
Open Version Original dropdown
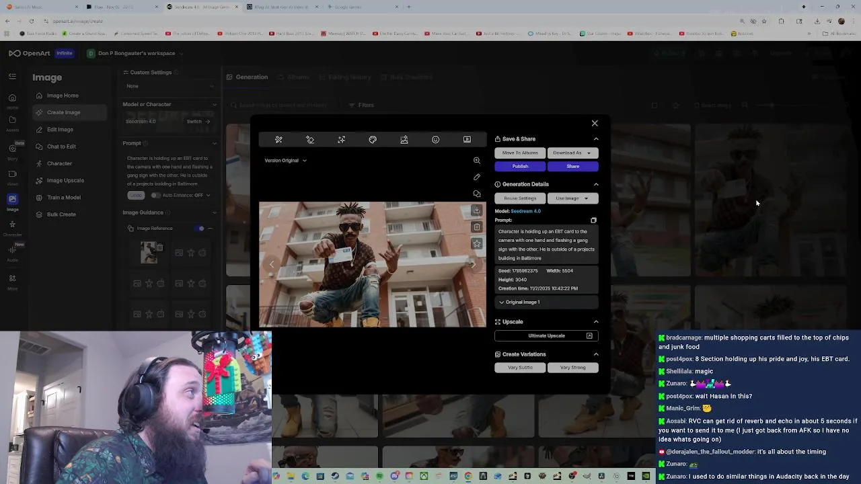coord(285,161)
